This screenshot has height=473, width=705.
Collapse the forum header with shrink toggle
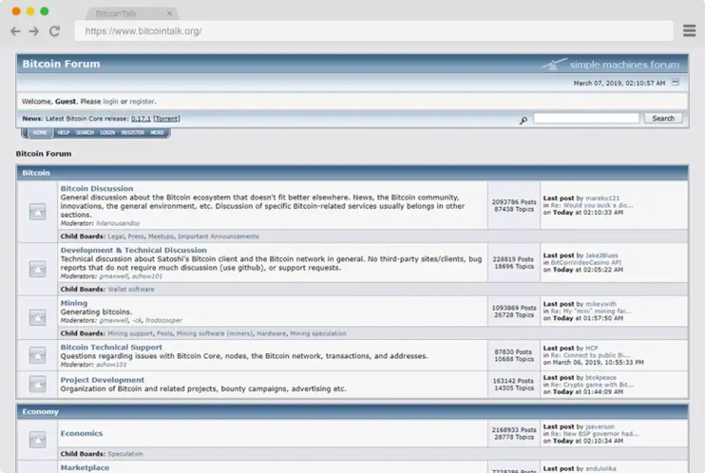tap(676, 83)
